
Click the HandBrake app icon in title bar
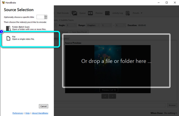[x=3, y=3]
